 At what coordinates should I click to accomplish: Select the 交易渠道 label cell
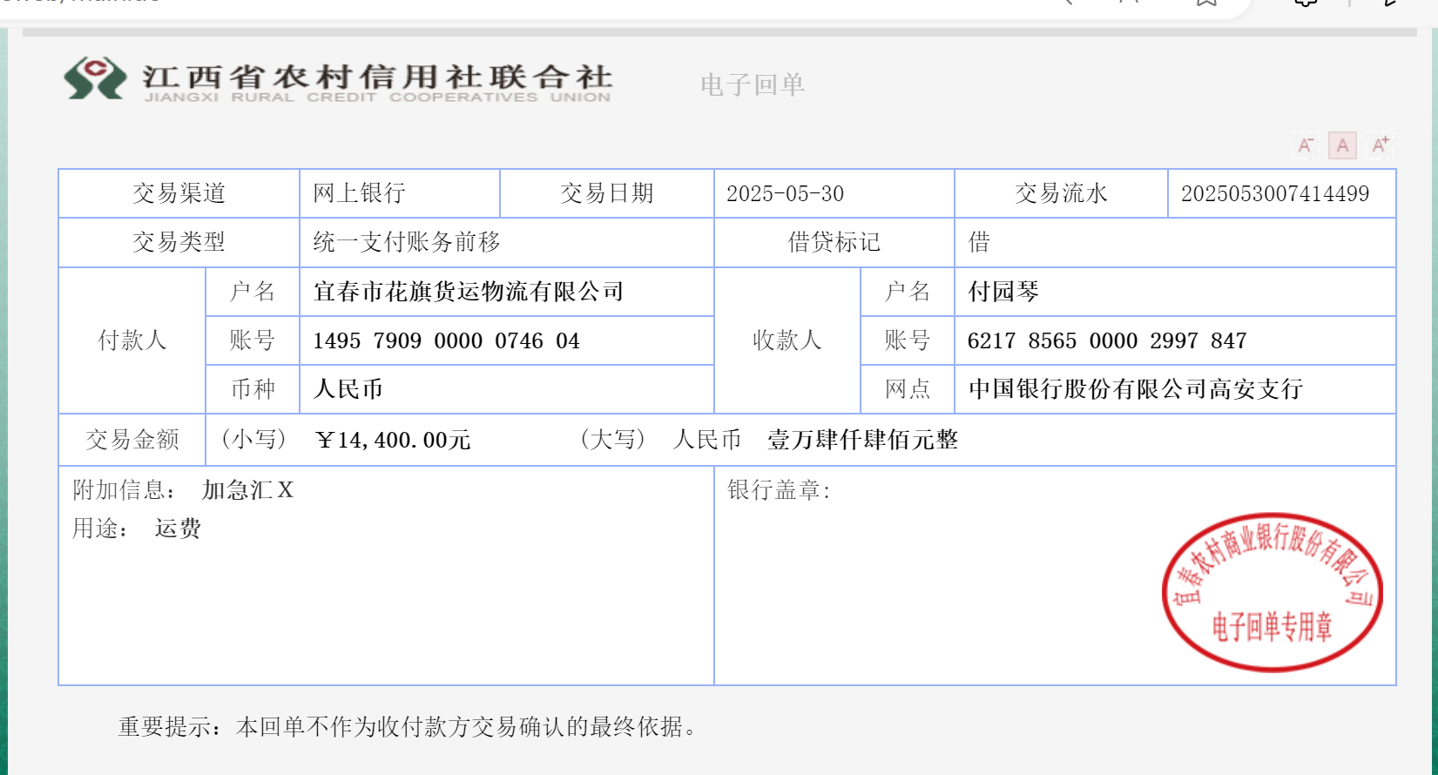(179, 193)
